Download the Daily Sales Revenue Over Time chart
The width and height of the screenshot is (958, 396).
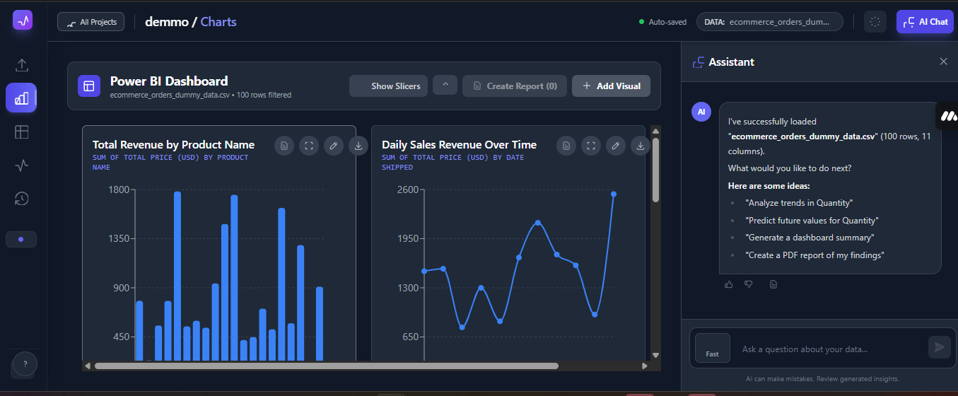pyautogui.click(x=641, y=146)
